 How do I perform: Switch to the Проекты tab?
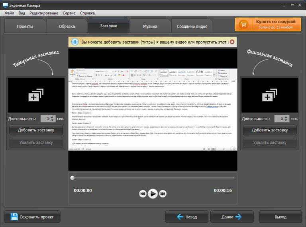click(x=25, y=26)
